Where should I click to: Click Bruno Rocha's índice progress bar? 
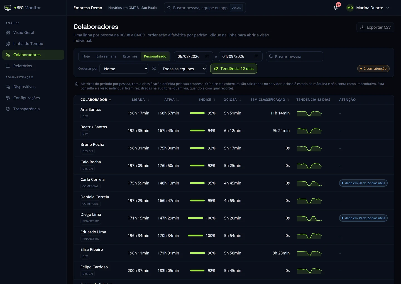(x=197, y=148)
